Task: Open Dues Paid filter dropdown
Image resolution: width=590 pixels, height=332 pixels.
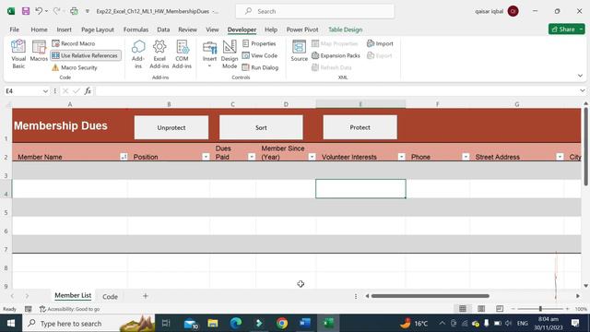Action: point(252,157)
